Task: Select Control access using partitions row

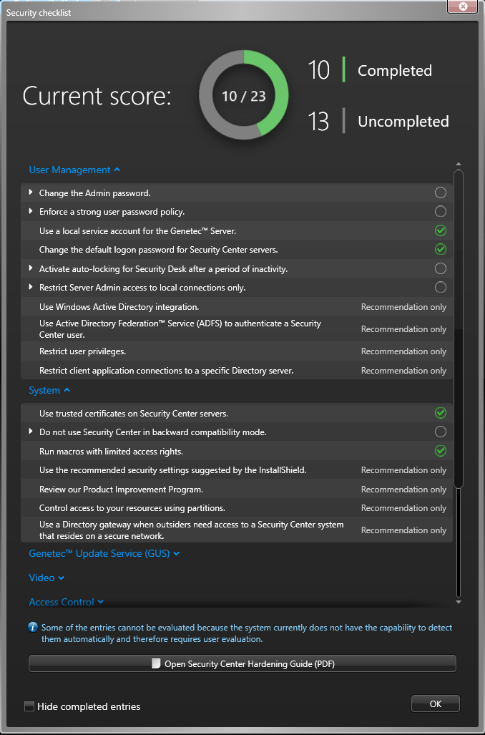Action: (237, 508)
